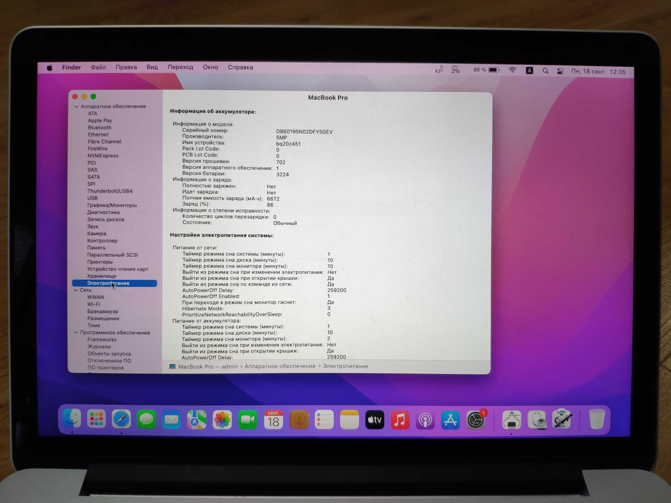This screenshot has width=671, height=503.
Task: Open the Переход menu
Action: (180, 67)
